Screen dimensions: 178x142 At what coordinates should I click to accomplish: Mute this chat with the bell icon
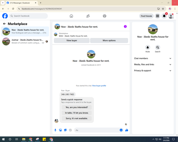[147, 48]
